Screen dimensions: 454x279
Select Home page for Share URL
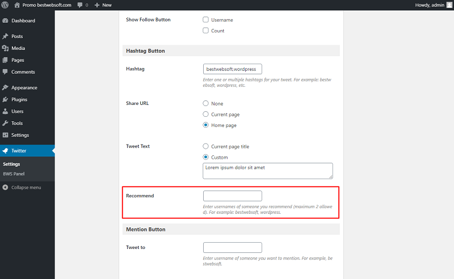click(205, 125)
